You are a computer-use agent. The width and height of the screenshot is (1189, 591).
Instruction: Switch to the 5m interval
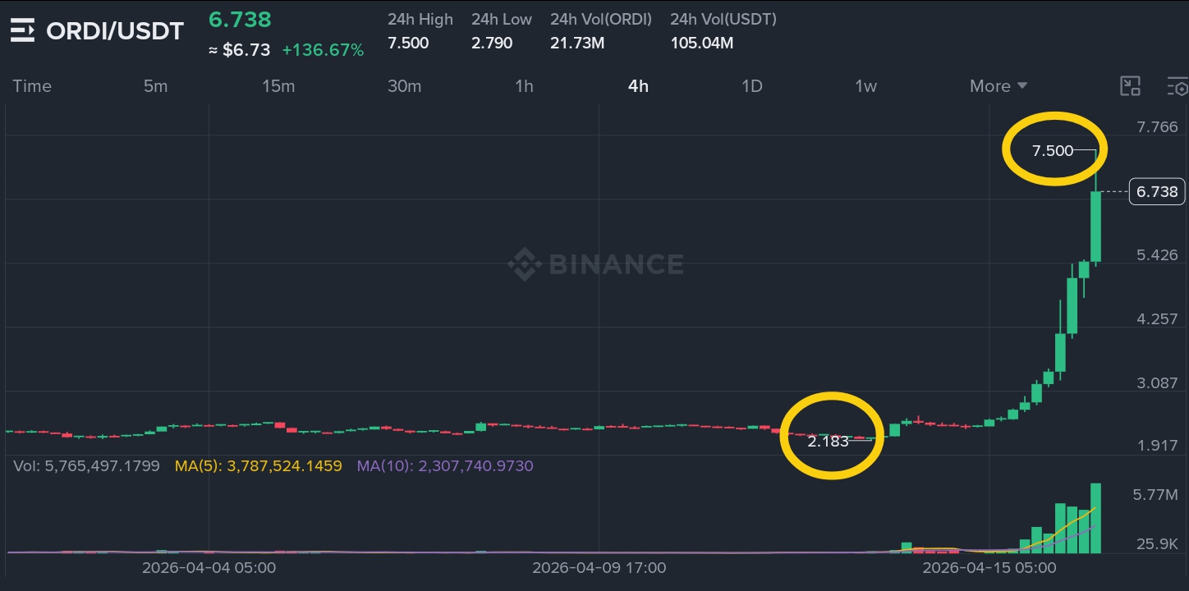tap(155, 86)
